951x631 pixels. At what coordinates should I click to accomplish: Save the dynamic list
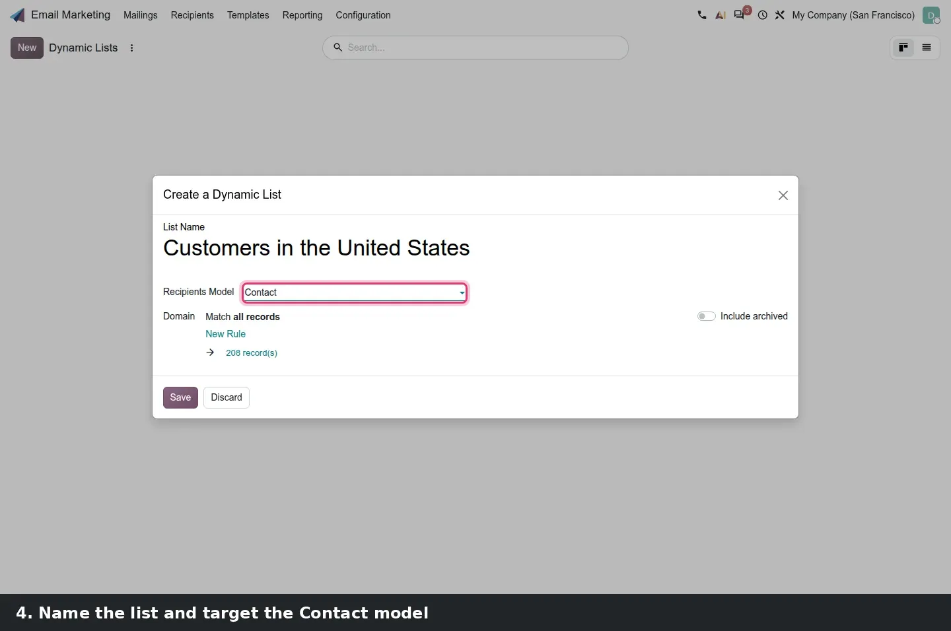(x=180, y=397)
